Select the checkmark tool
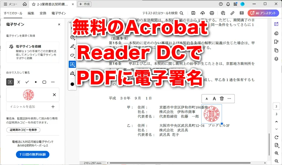 [x=27, y=82]
